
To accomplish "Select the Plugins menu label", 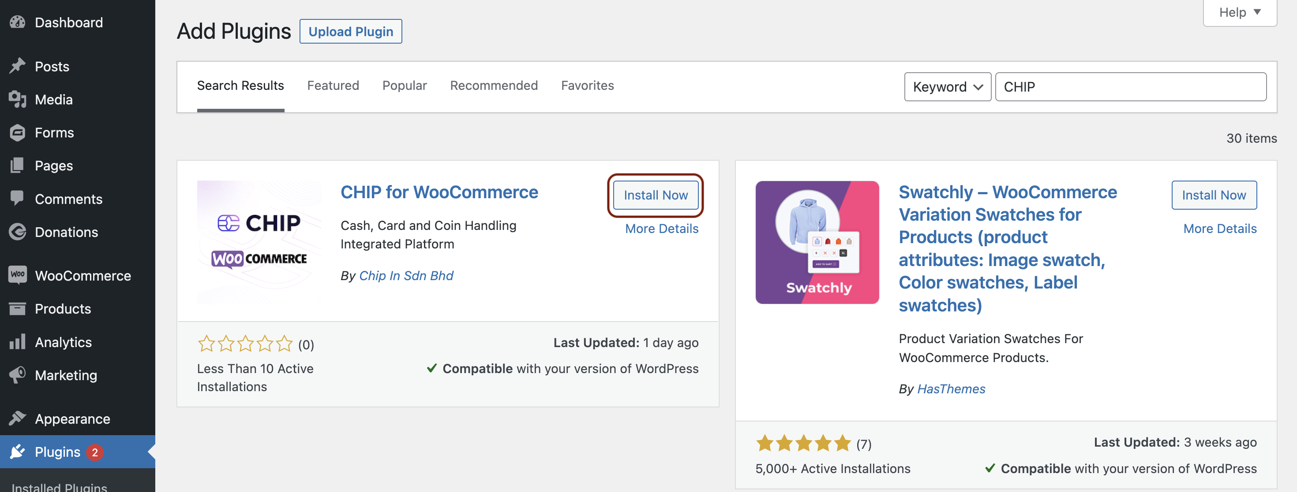I will click(57, 452).
